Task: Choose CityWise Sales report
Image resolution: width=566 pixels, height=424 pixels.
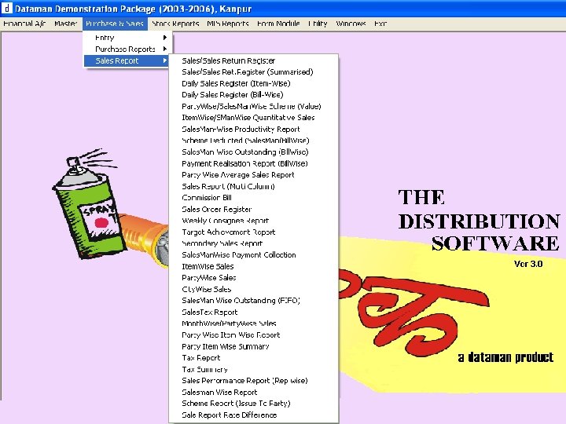Action: [253, 289]
